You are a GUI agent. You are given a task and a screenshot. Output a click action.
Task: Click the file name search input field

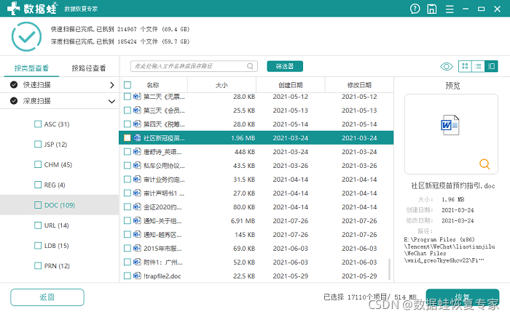coord(194,66)
